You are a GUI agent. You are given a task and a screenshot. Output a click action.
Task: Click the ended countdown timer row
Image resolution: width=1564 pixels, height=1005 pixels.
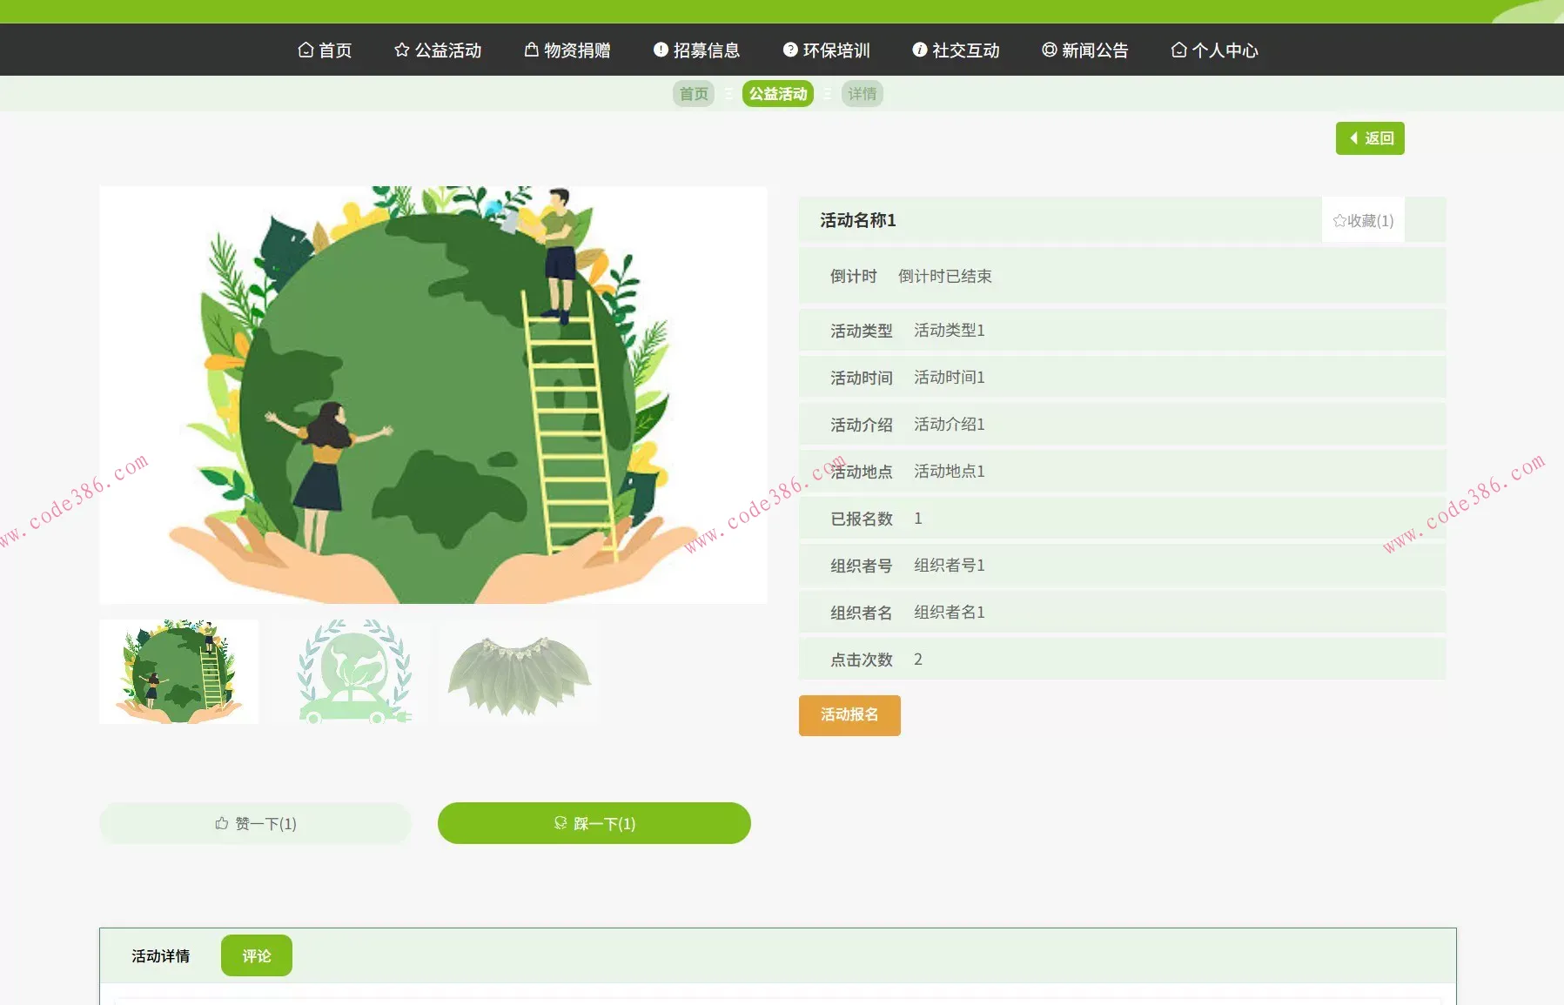pyautogui.click(x=944, y=276)
